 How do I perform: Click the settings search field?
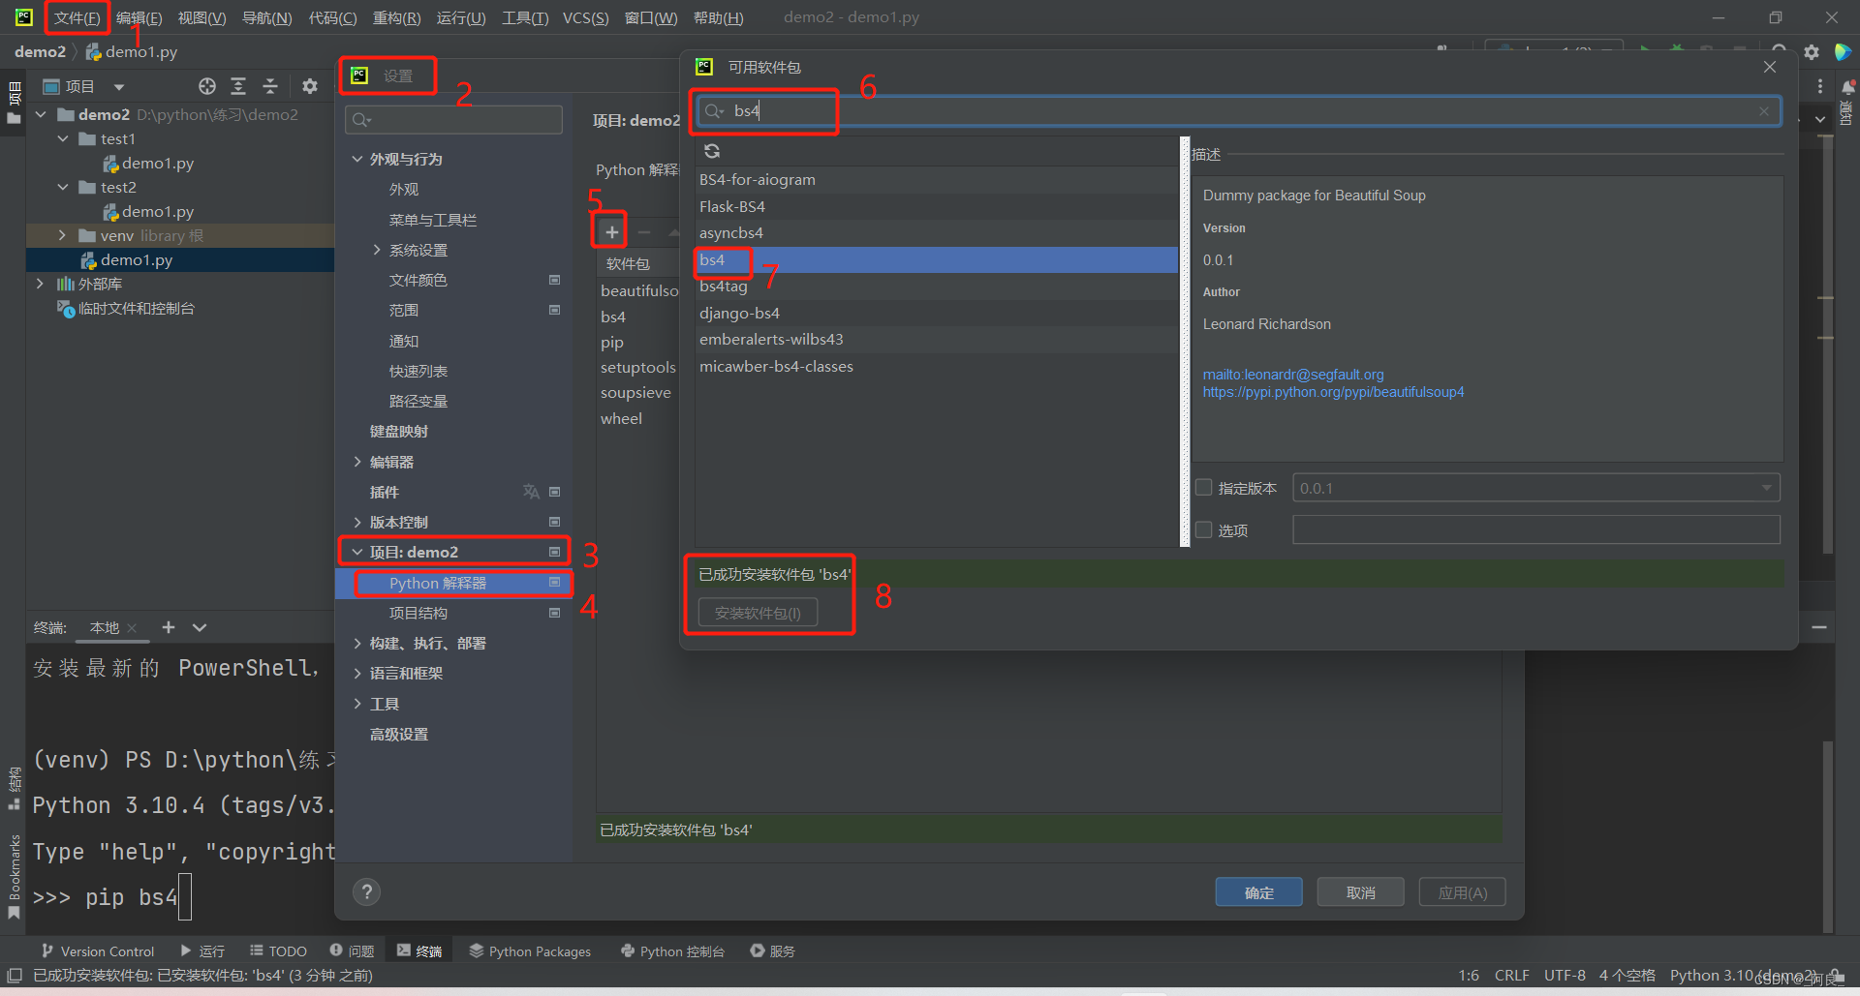pos(453,119)
